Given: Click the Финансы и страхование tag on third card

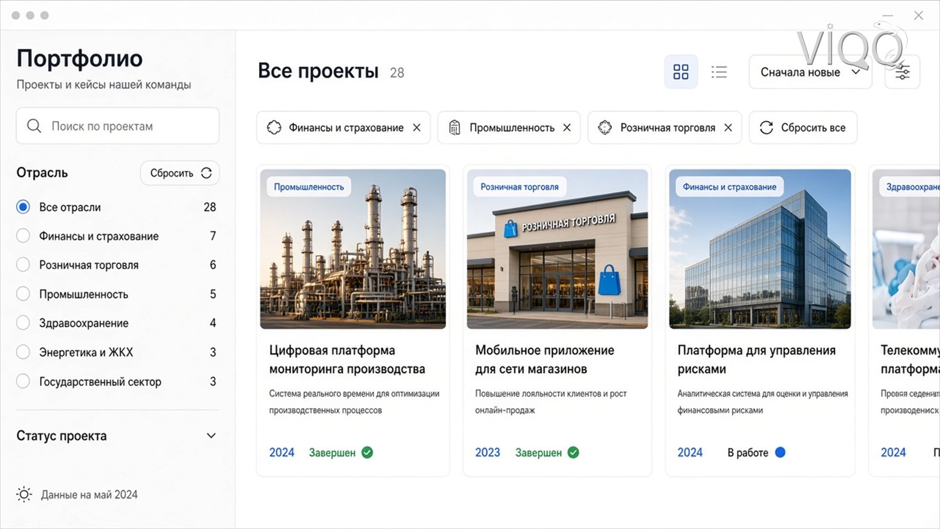Looking at the screenshot, I should click(729, 187).
